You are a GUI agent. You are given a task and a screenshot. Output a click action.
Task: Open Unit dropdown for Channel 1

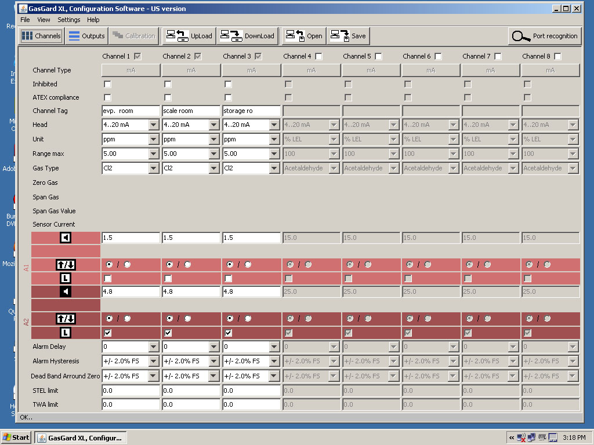(x=153, y=139)
